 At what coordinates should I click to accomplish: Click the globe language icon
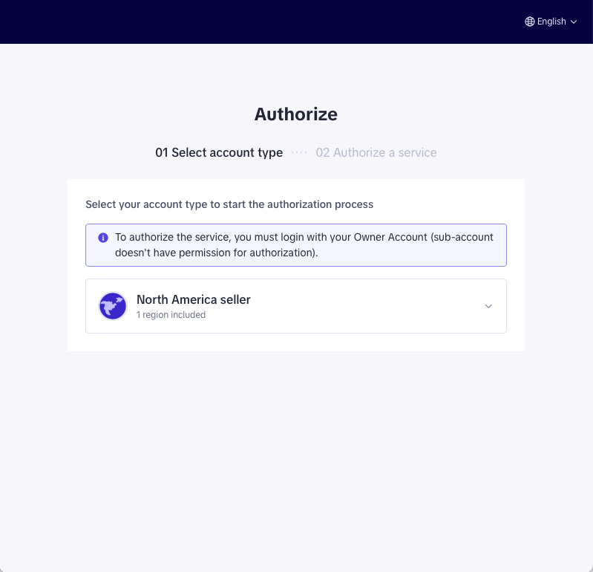pyautogui.click(x=529, y=22)
